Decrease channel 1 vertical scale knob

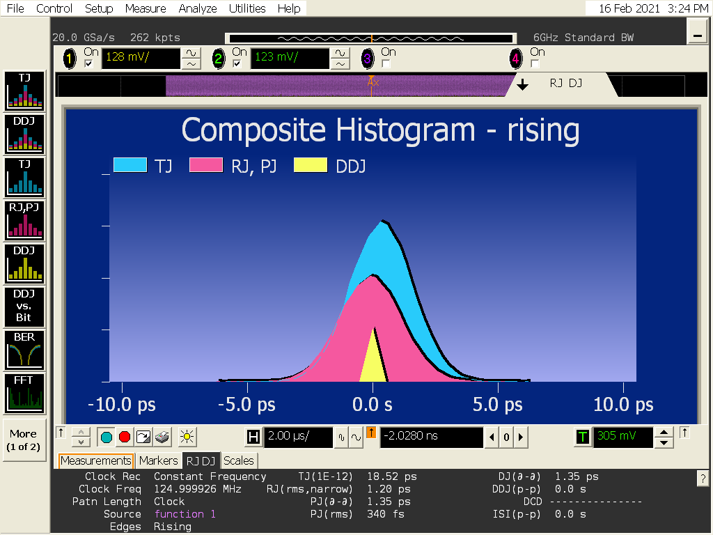pos(191,64)
